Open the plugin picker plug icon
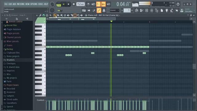This screenshot has width=197, height=111. pos(167,10)
